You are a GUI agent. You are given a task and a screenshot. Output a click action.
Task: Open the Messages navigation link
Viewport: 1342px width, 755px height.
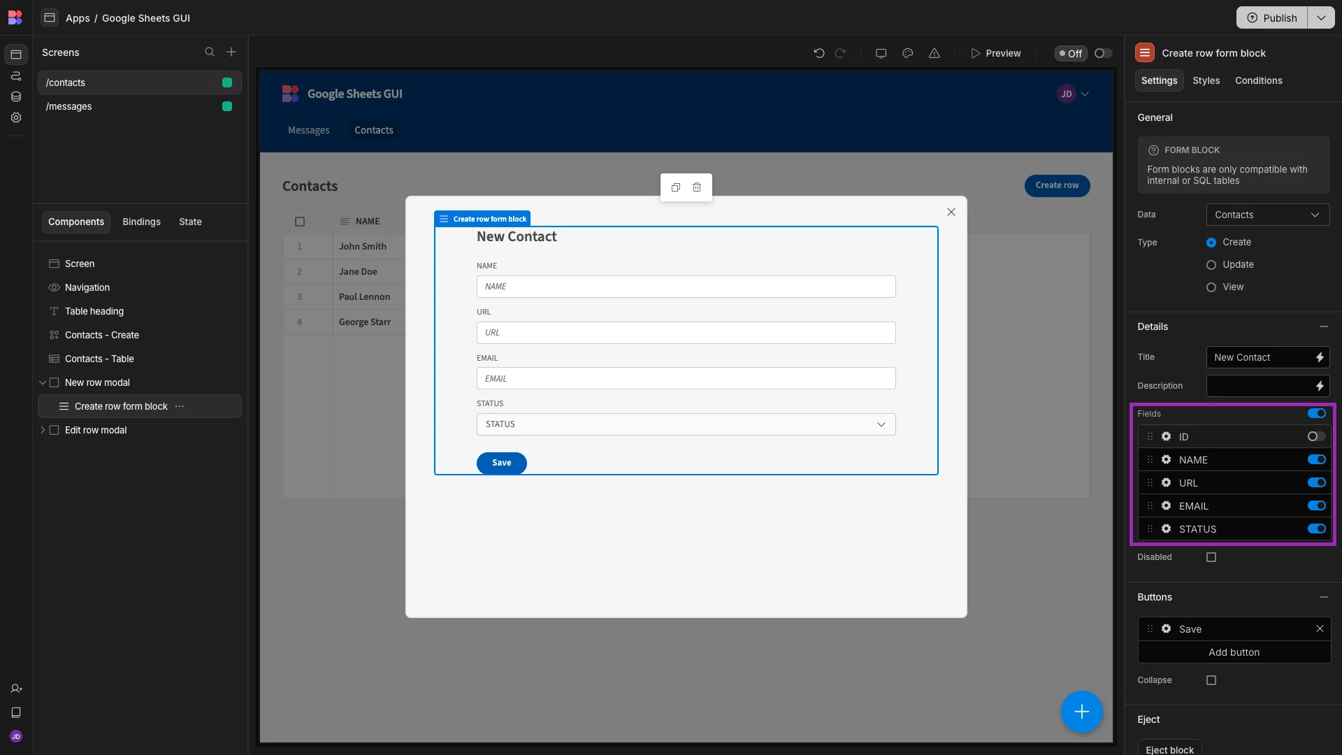click(x=308, y=130)
